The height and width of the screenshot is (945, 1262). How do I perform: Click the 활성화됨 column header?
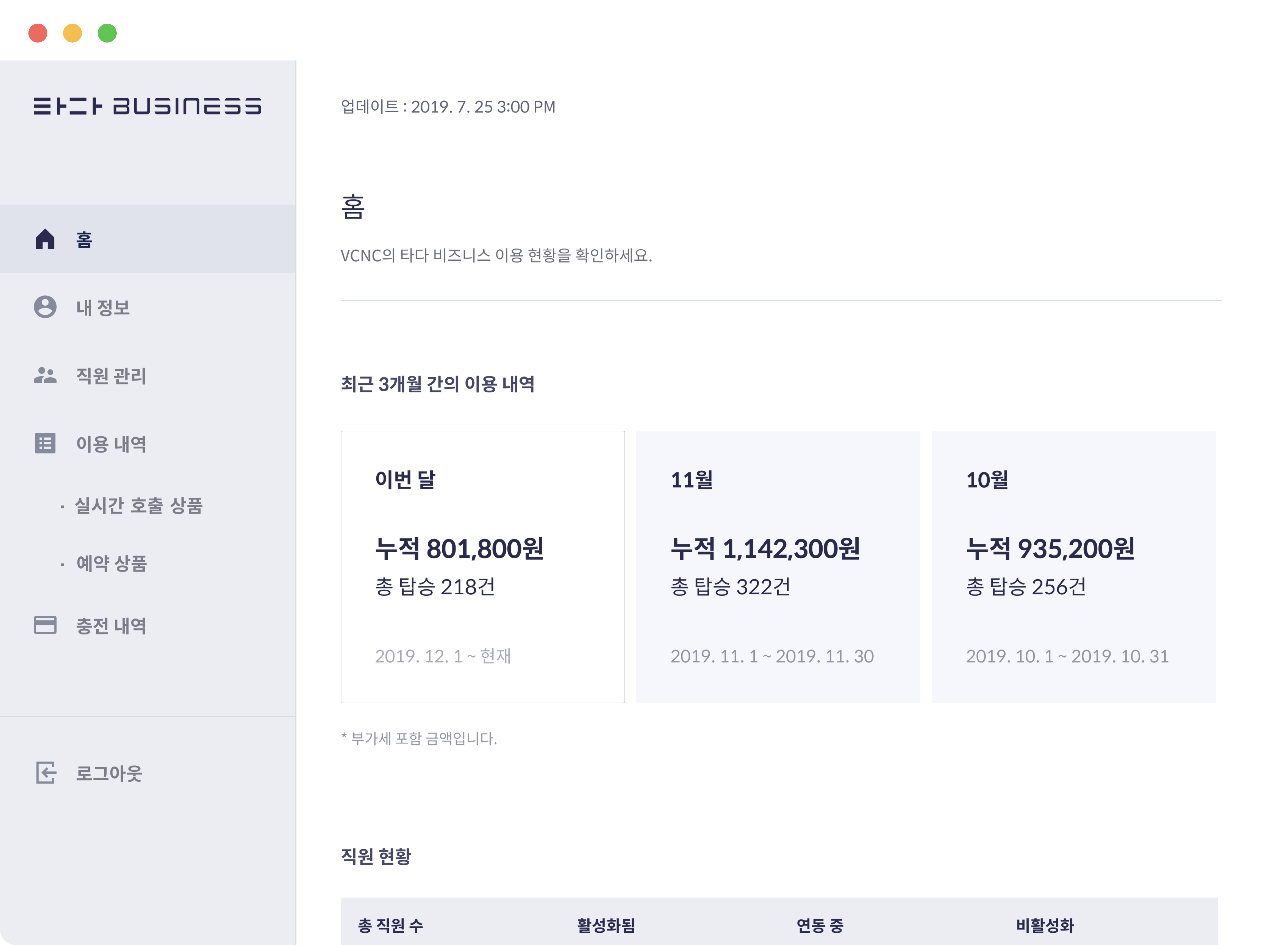tap(606, 925)
